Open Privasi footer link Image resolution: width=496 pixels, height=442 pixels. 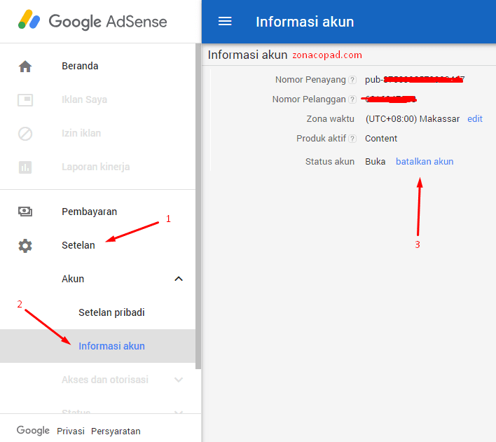(71, 431)
